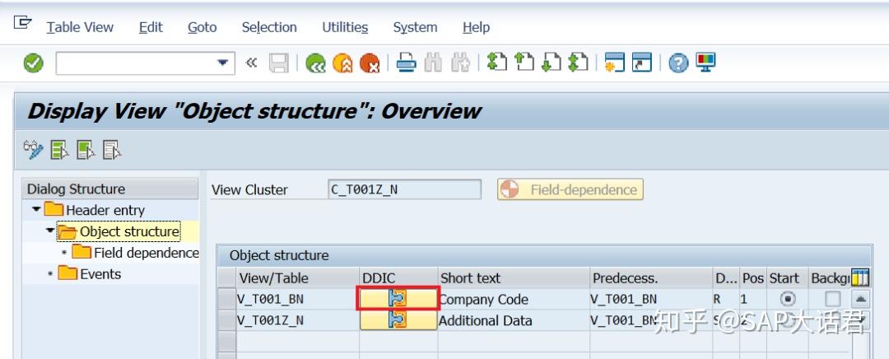Screen dimensions: 889x359
Task: Click the red Cancel icon
Action: click(370, 63)
